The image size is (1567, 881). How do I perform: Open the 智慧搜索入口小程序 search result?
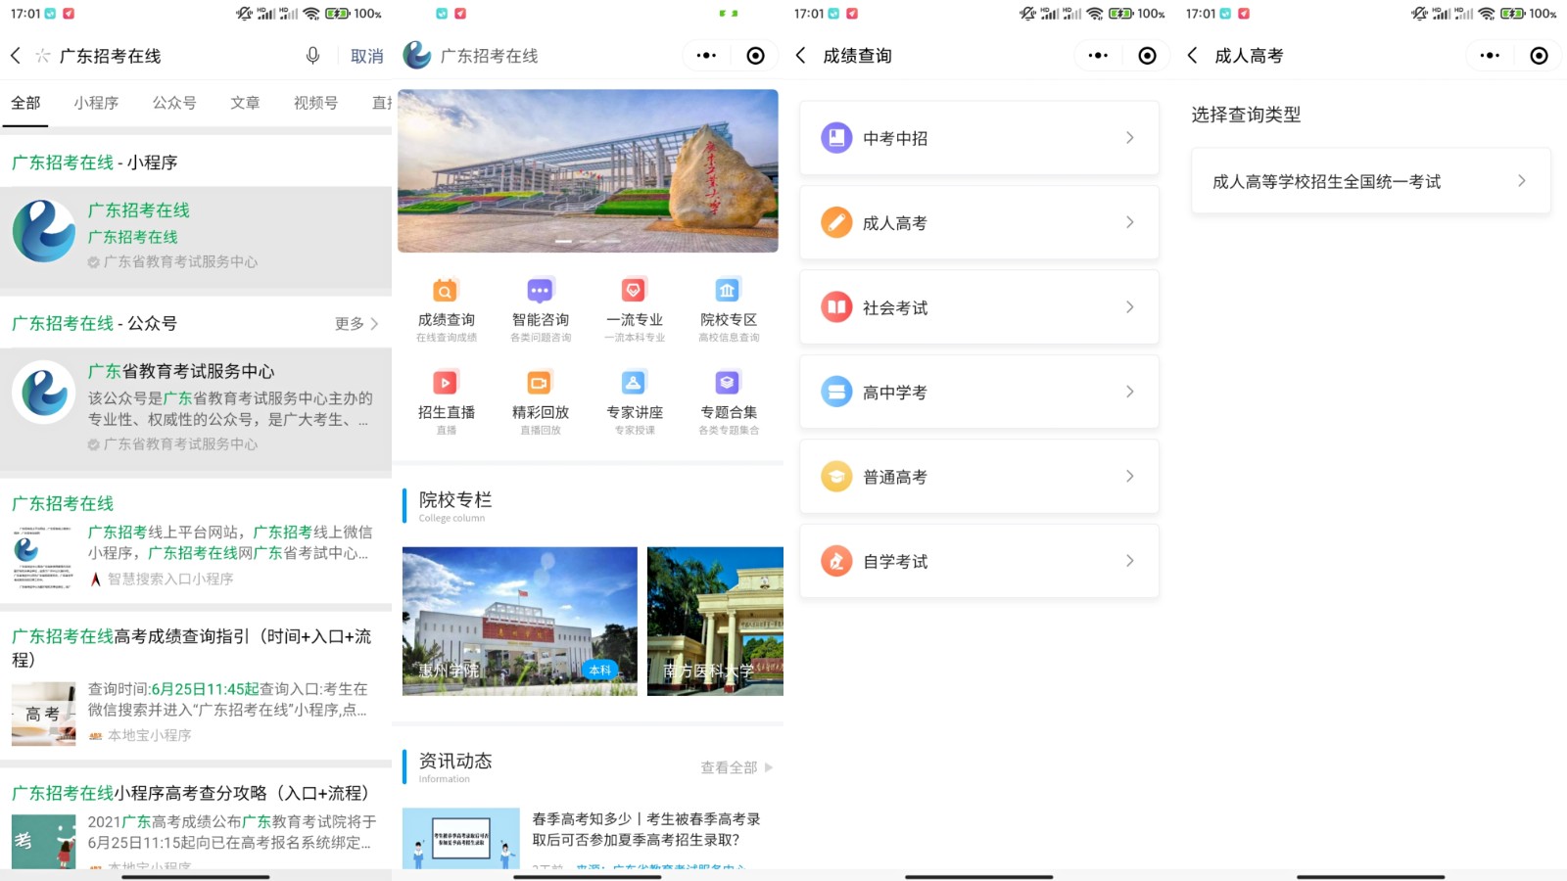(x=196, y=540)
